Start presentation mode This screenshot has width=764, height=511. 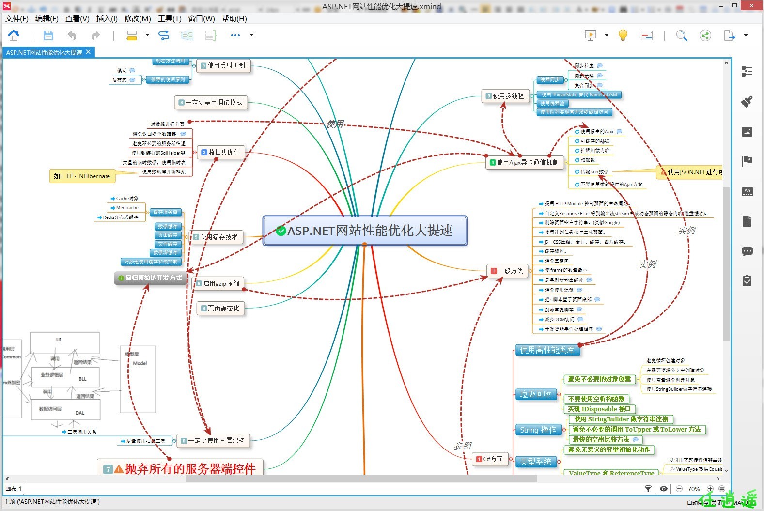pyautogui.click(x=590, y=35)
